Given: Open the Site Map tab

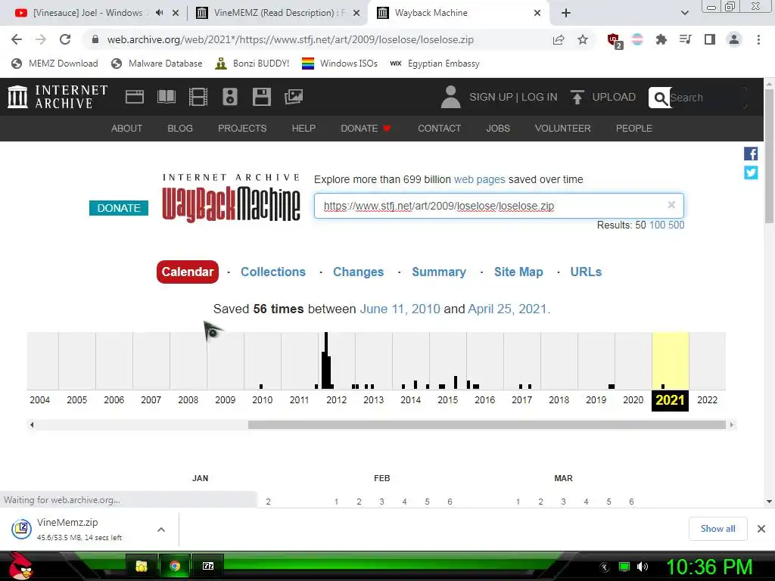Looking at the screenshot, I should point(518,272).
